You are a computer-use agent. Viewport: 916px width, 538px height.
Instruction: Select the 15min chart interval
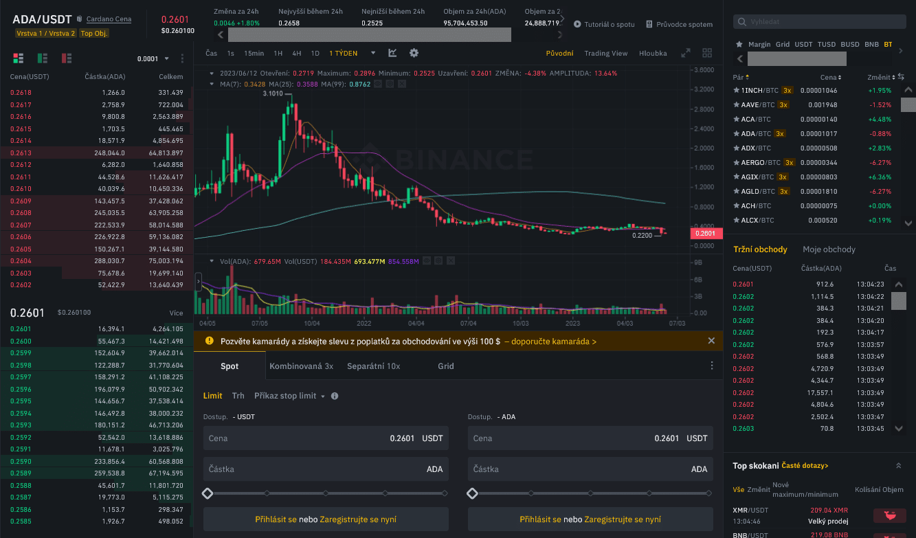pos(254,53)
